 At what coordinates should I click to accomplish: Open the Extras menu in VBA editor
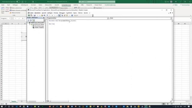[x=75, y=13]
